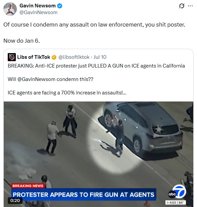Click the @GavinNewsom mention in quoted post
The height and width of the screenshot is (207, 197).
36,79
